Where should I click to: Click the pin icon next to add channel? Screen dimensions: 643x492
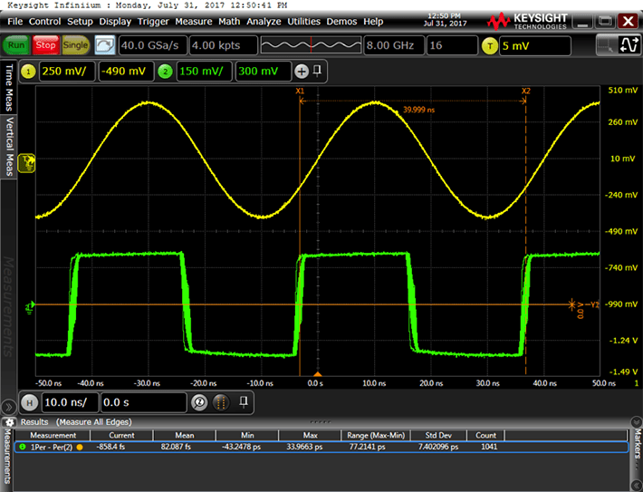pos(318,72)
